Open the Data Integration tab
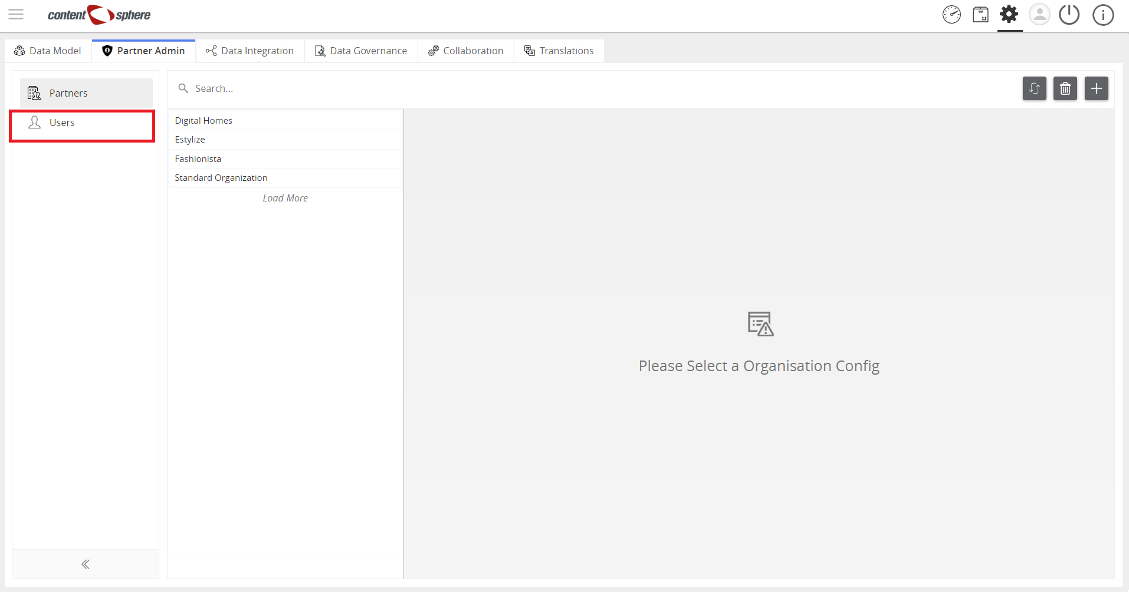 [x=250, y=51]
